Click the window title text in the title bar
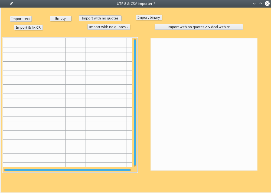Screen dimensions: 271x193 coord(136,4)
